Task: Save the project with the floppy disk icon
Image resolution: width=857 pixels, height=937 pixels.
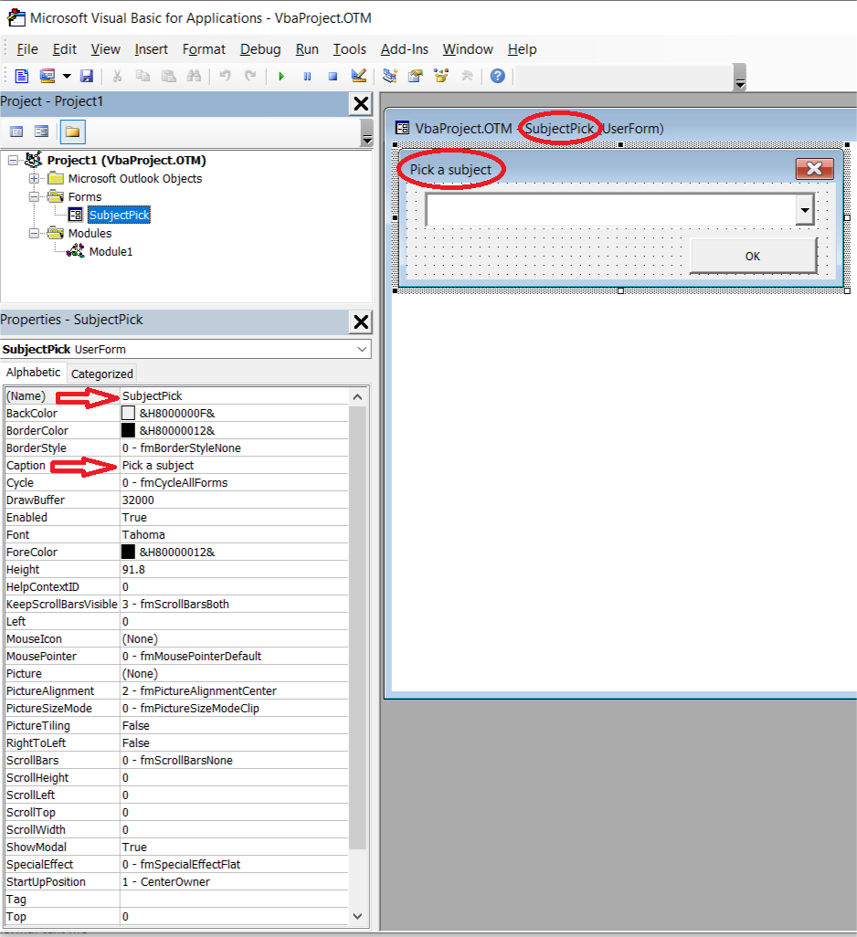Action: (87, 76)
